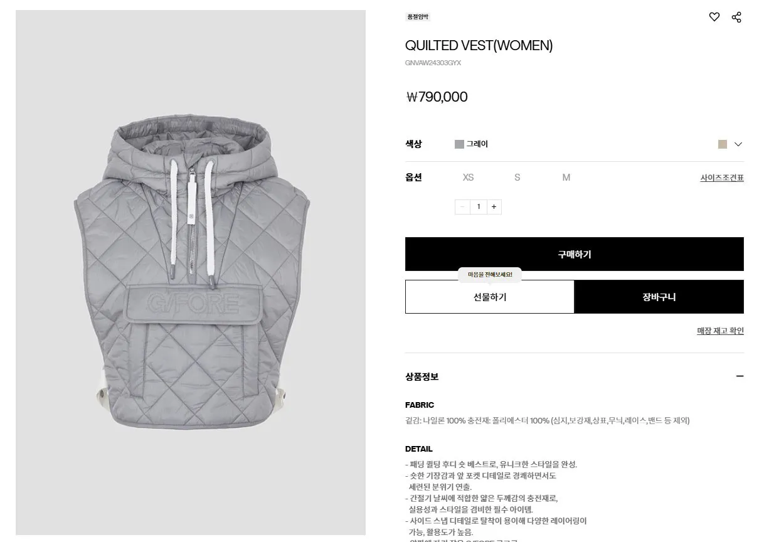Click the 선물하기 gift button
Viewport: 764px width, 542px height.
pos(489,297)
